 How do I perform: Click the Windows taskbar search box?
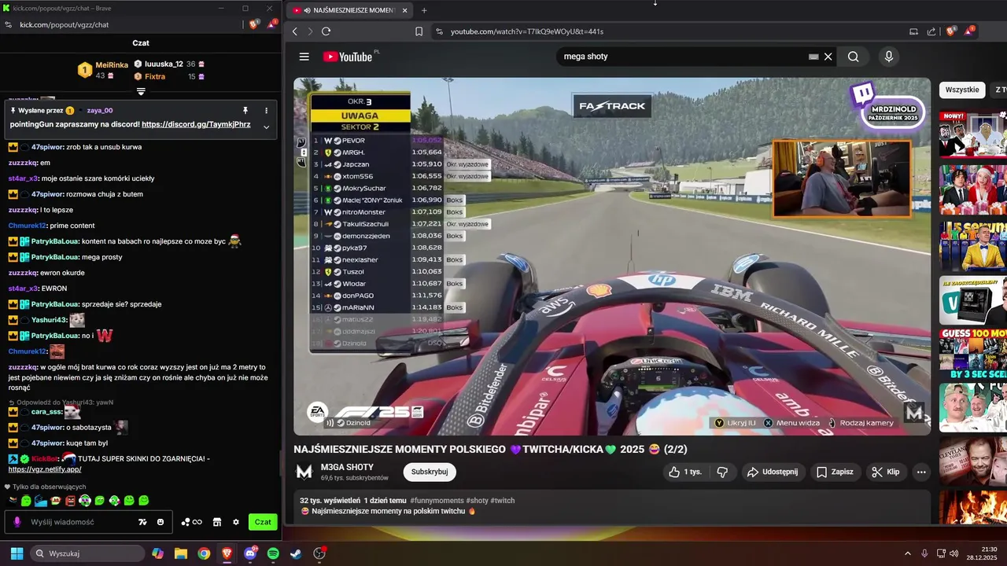tap(87, 553)
